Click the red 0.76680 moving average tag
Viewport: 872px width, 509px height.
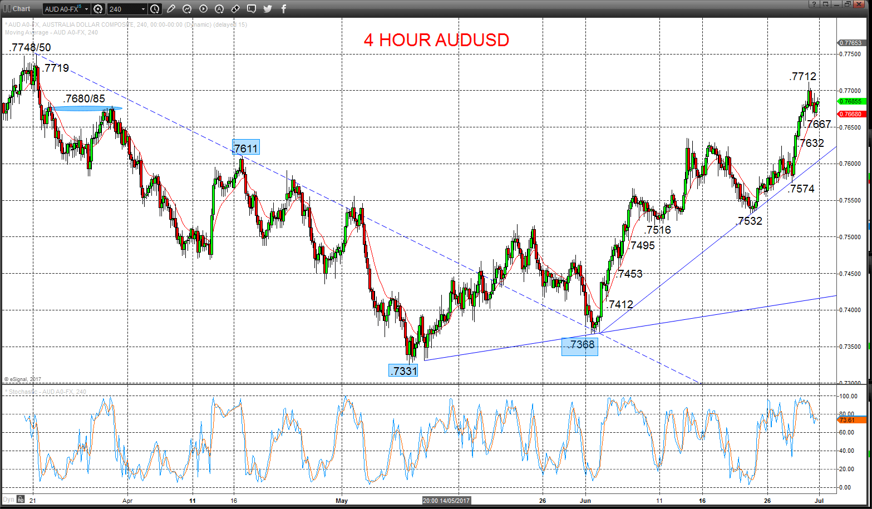[851, 114]
